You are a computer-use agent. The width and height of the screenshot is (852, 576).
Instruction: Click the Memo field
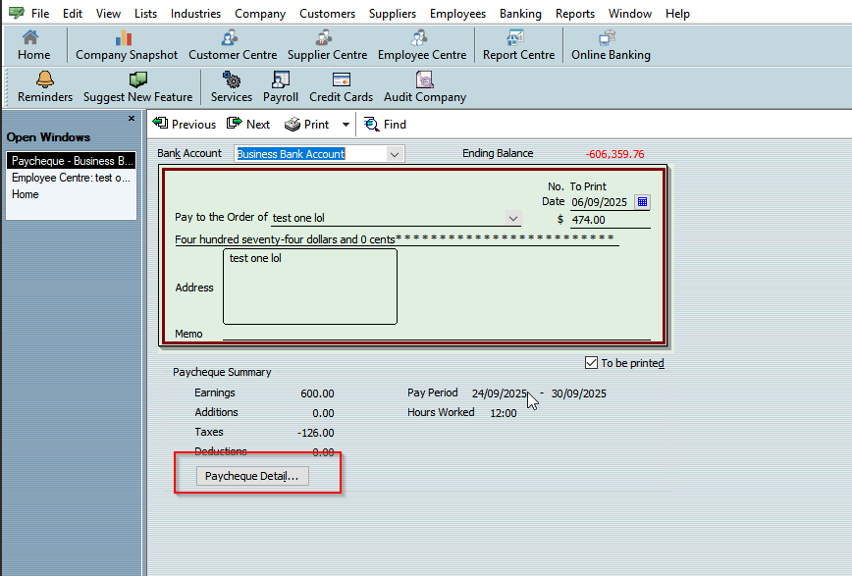coord(437,333)
